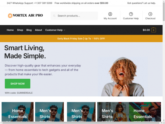Click the Vortex Air Pro swirl logo
The image size is (165, 124).
10,15
